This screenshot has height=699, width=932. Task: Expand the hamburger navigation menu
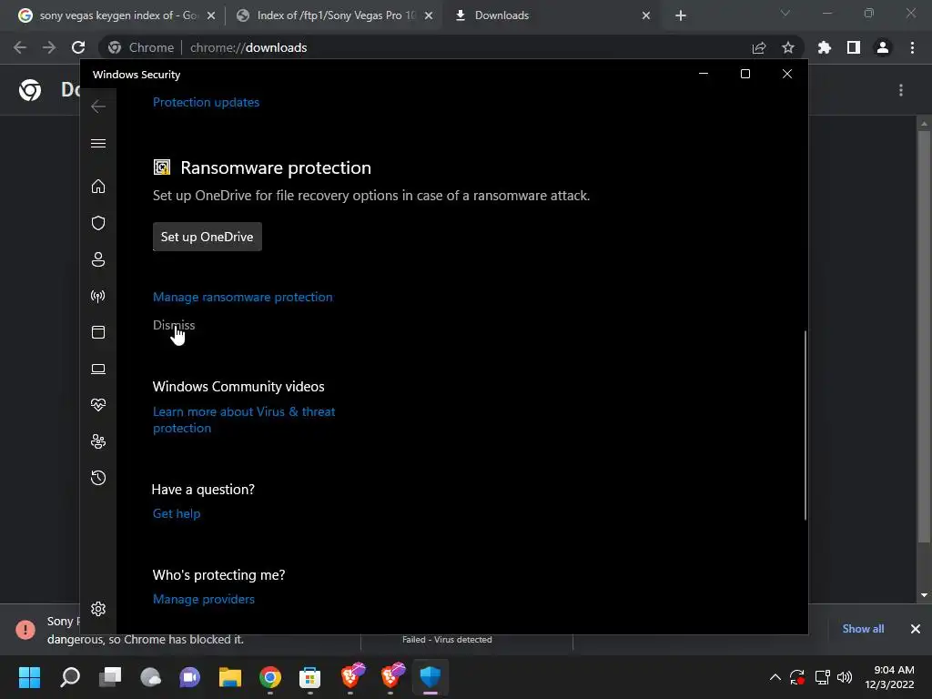pyautogui.click(x=98, y=143)
